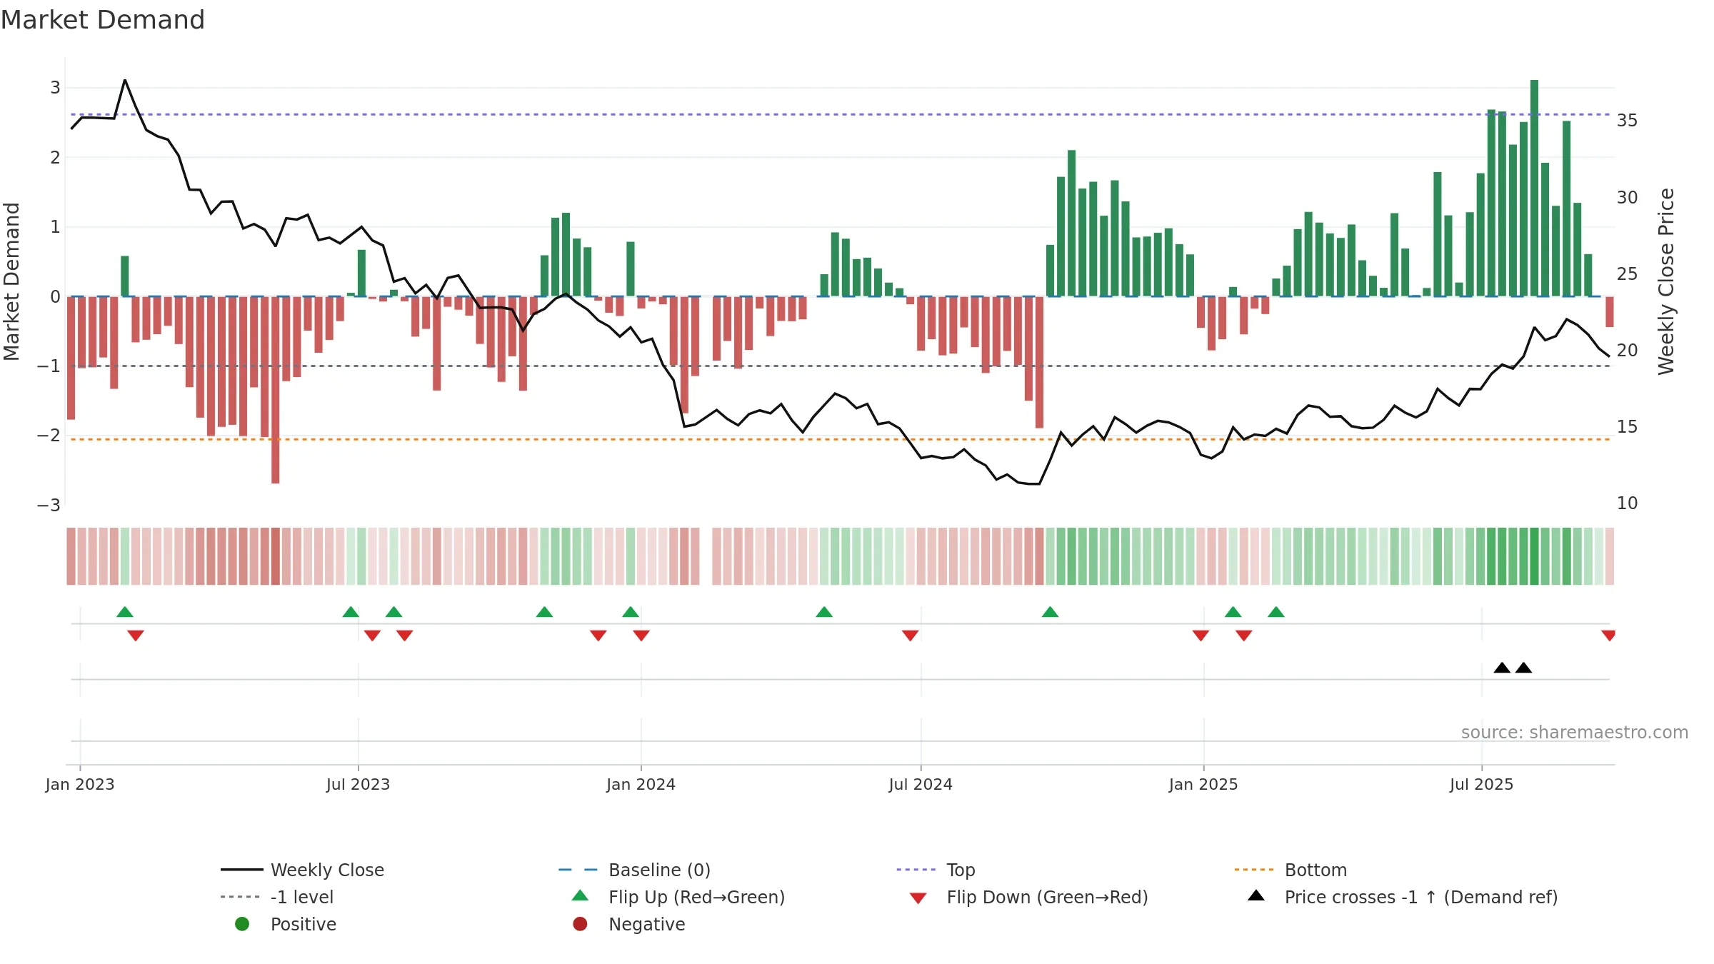Select the Flip Up marker around October 2023
This screenshot has height=964, width=1714.
[544, 612]
